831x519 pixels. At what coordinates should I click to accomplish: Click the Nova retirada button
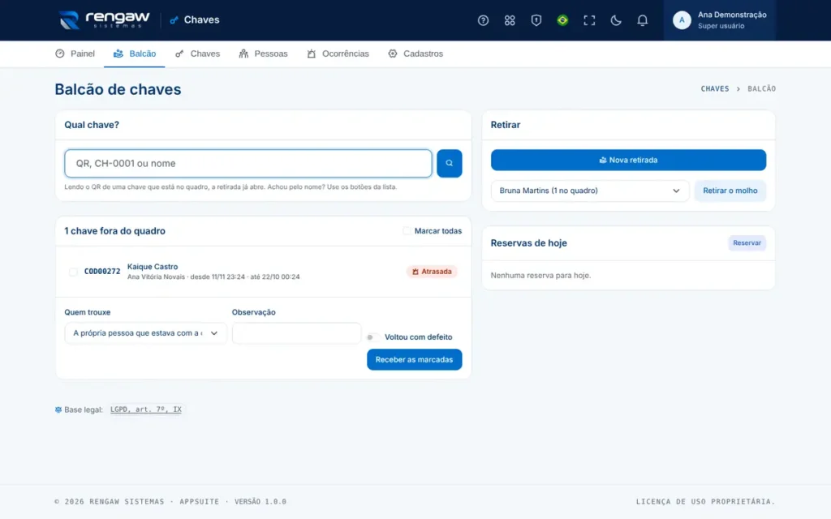(628, 160)
